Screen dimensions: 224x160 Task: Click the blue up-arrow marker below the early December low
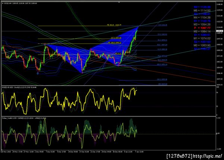click(x=38, y=73)
